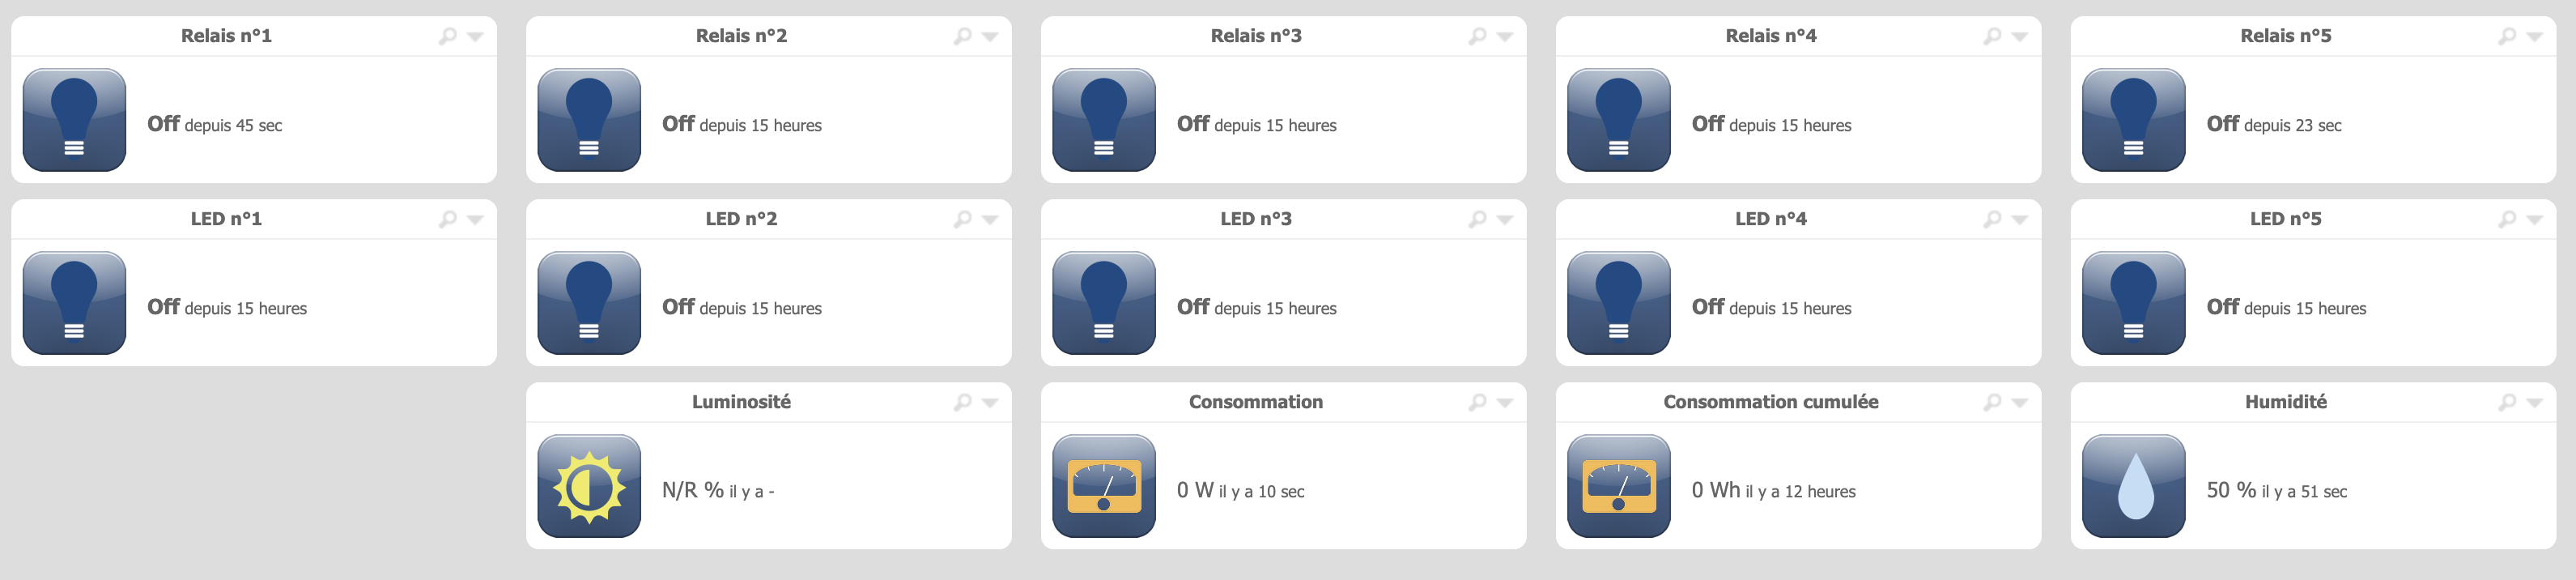Toggle the LED n°4 light bulb

click(1619, 303)
